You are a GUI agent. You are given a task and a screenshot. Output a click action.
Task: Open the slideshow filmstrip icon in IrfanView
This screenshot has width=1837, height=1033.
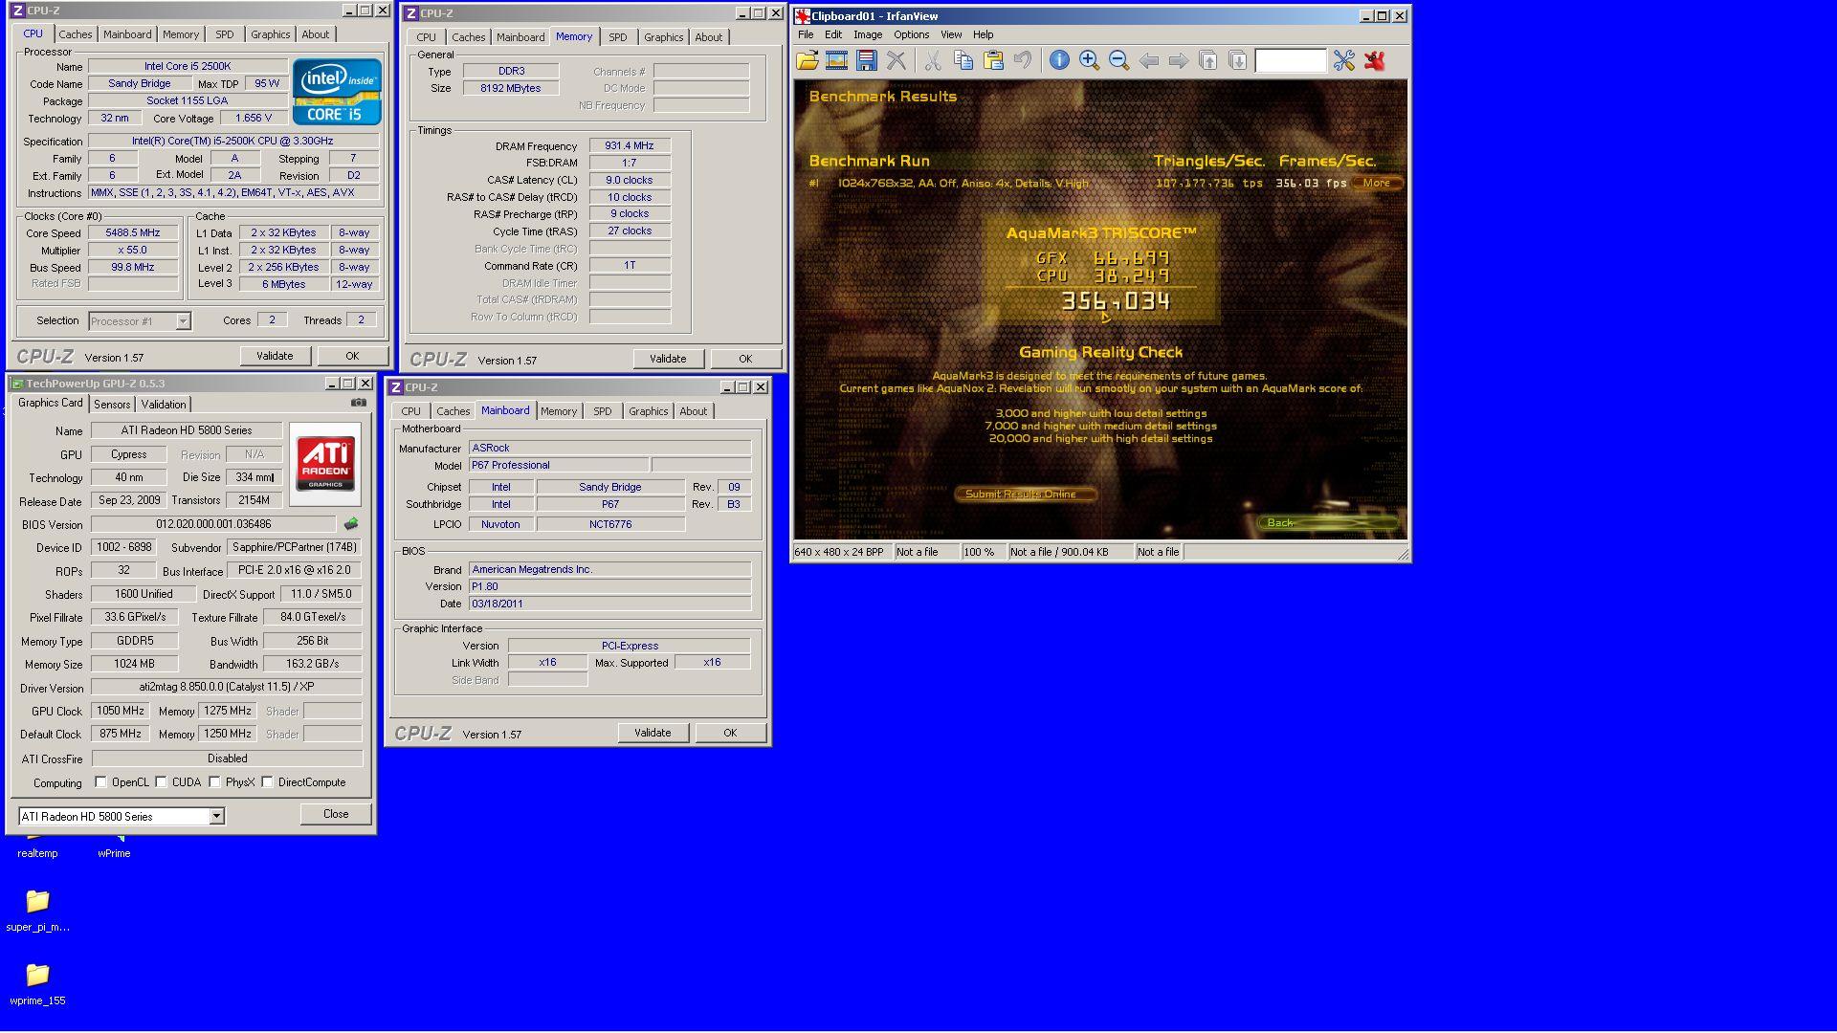pyautogui.click(x=836, y=60)
